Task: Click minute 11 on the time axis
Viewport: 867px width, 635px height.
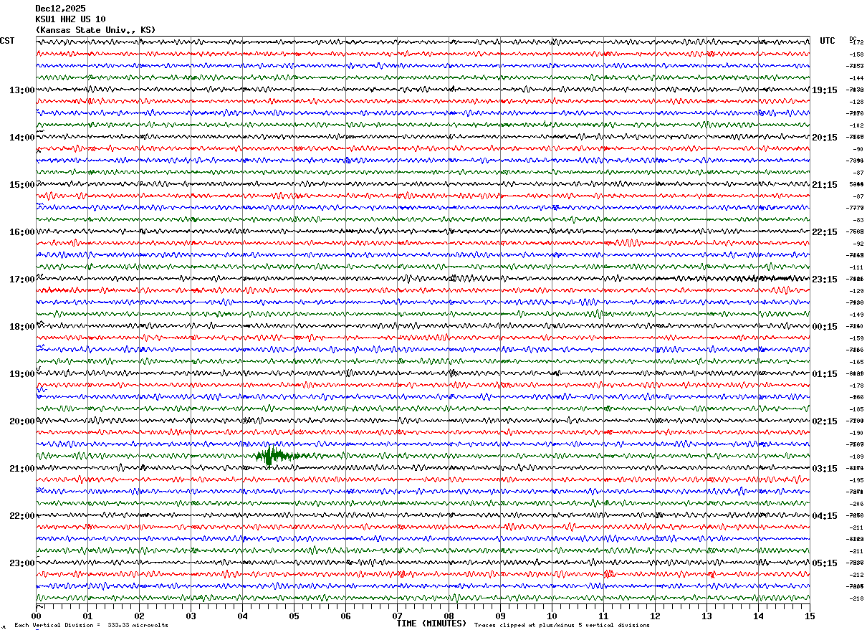Action: pyautogui.click(x=604, y=616)
